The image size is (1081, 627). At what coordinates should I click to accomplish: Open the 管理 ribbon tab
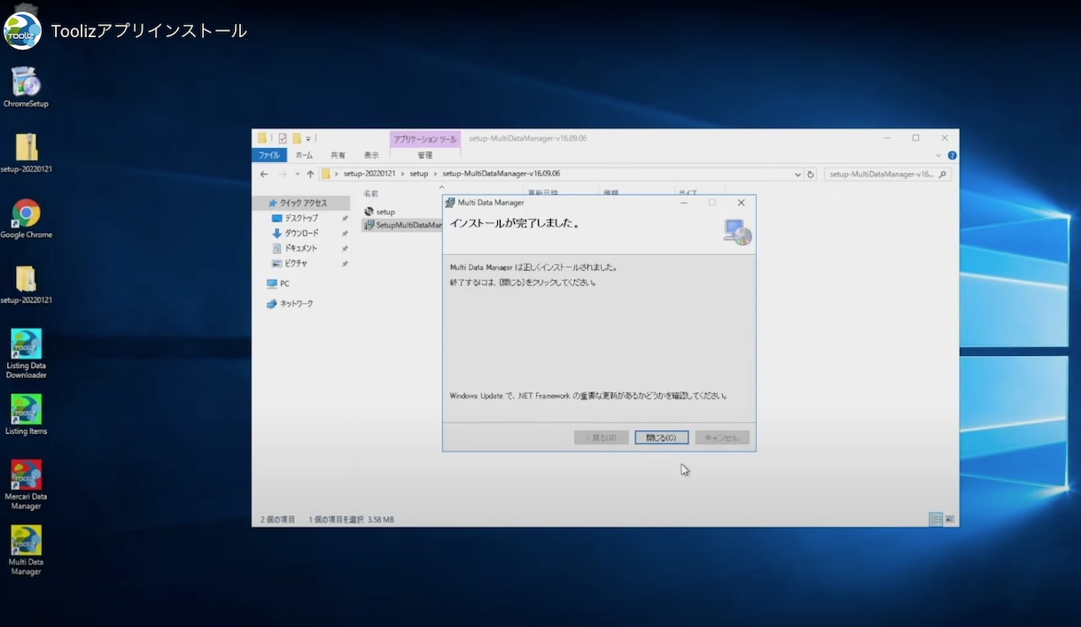coord(425,155)
